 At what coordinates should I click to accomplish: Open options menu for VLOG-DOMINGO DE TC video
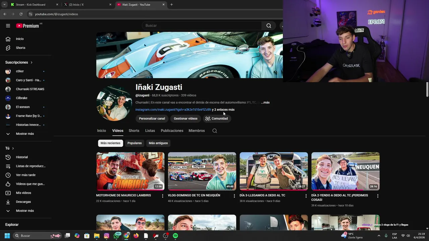[x=234, y=196]
